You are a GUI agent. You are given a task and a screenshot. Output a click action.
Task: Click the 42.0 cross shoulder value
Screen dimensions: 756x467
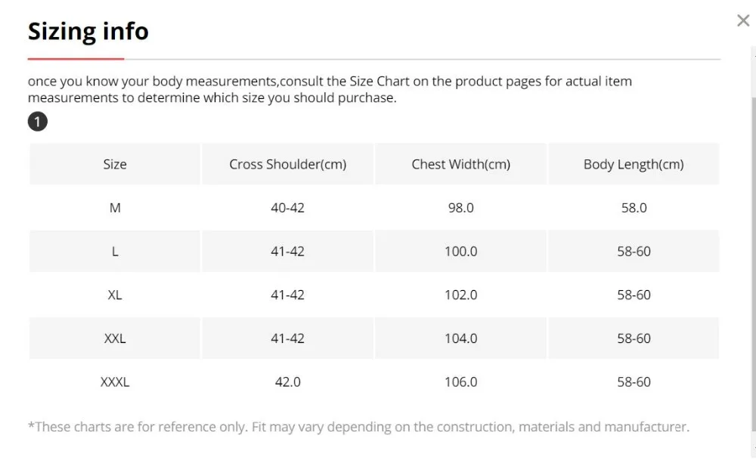click(288, 382)
